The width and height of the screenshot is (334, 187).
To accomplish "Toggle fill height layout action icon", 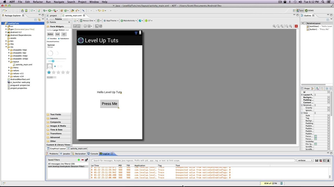I will click(79, 26).
